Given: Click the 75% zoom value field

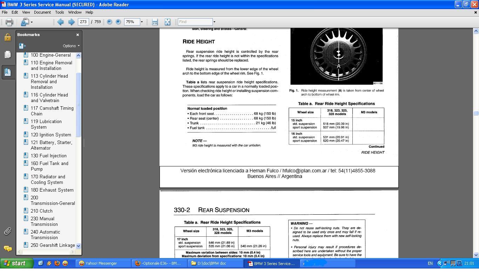Looking at the screenshot, I should [132, 22].
